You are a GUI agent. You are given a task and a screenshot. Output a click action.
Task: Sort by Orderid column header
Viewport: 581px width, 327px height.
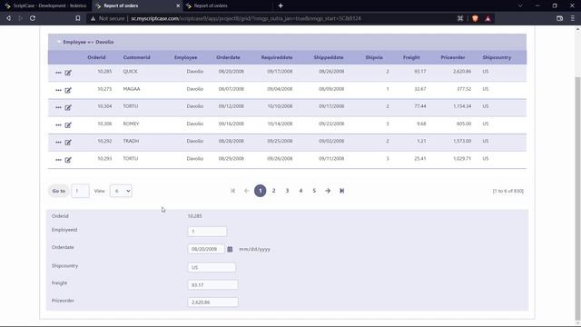coord(96,57)
